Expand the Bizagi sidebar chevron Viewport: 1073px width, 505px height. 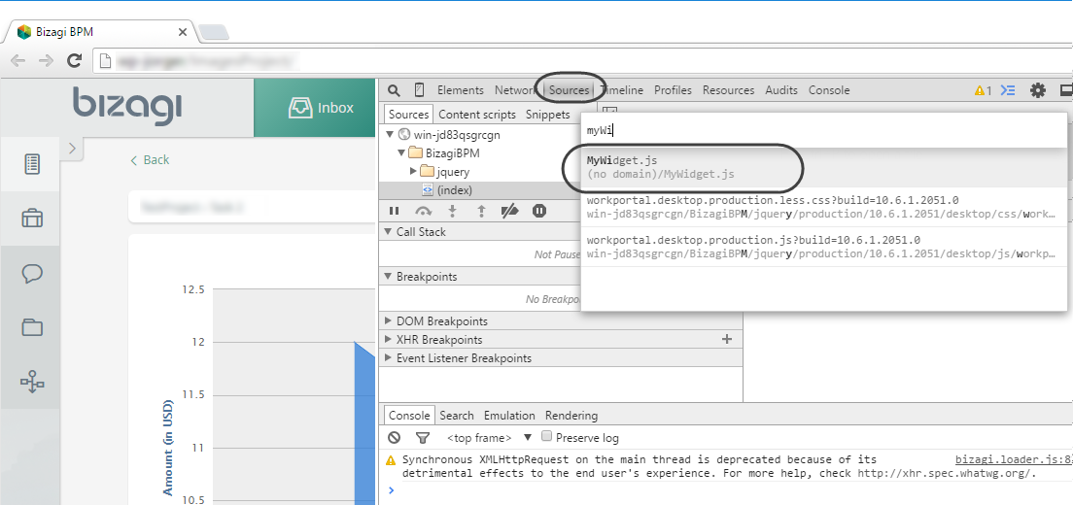(x=73, y=149)
